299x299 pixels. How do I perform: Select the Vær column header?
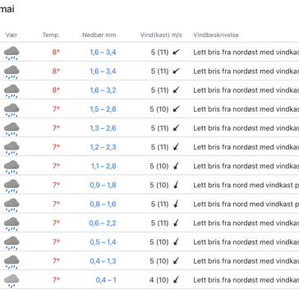point(11,35)
